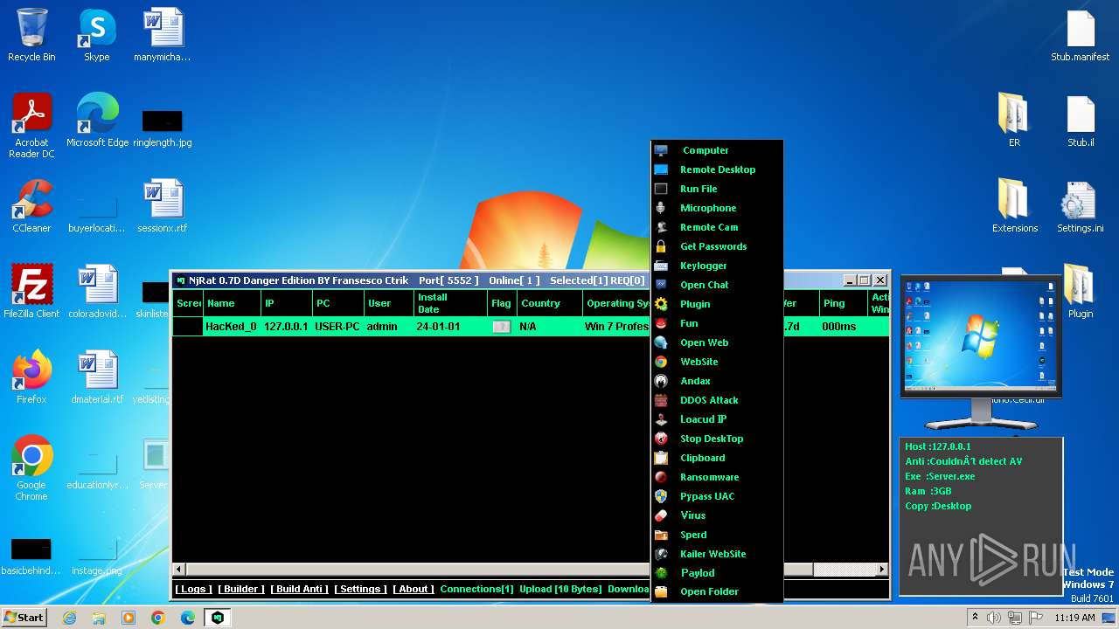
Task: Open Internet Explorer from taskbar
Action: 70,618
